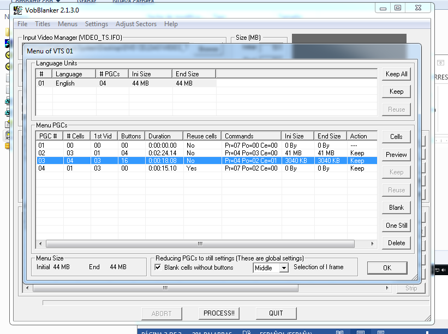Image resolution: width=448 pixels, height=334 pixels.
Task: Click the PROCESS!! button
Action: point(219,313)
